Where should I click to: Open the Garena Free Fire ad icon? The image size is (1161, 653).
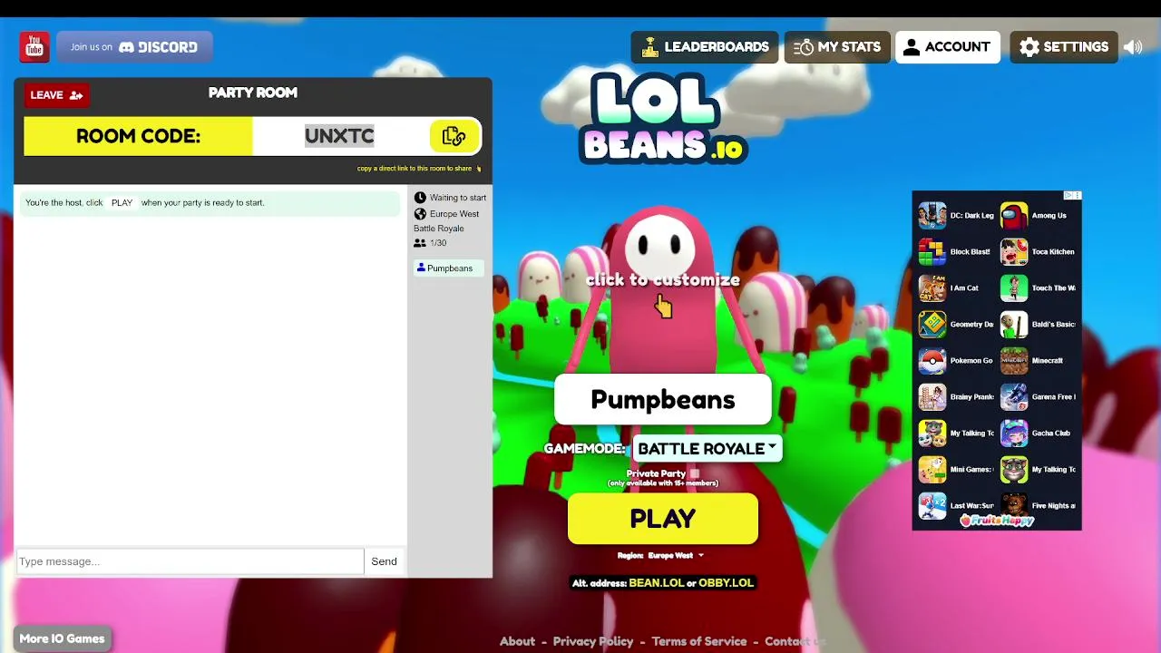point(1014,397)
